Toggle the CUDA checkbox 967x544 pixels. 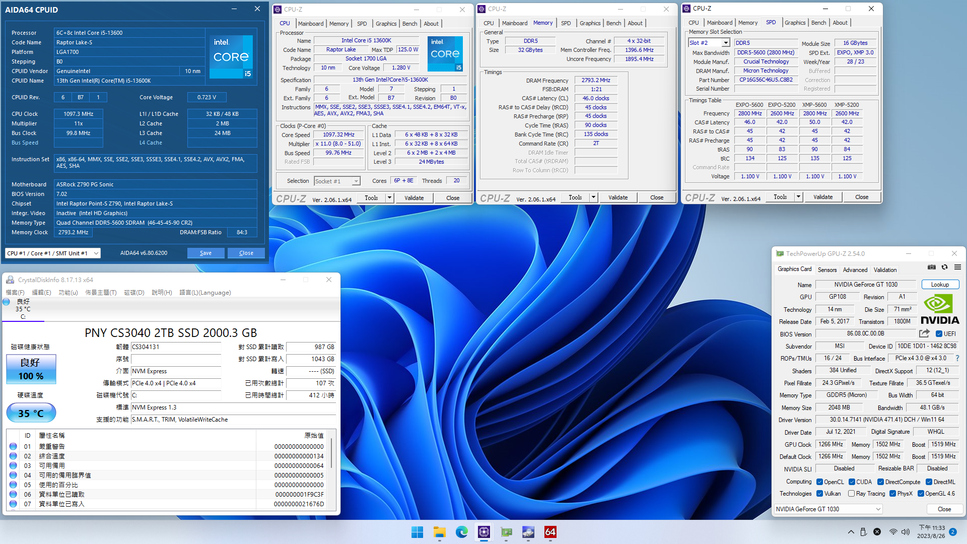[852, 482]
